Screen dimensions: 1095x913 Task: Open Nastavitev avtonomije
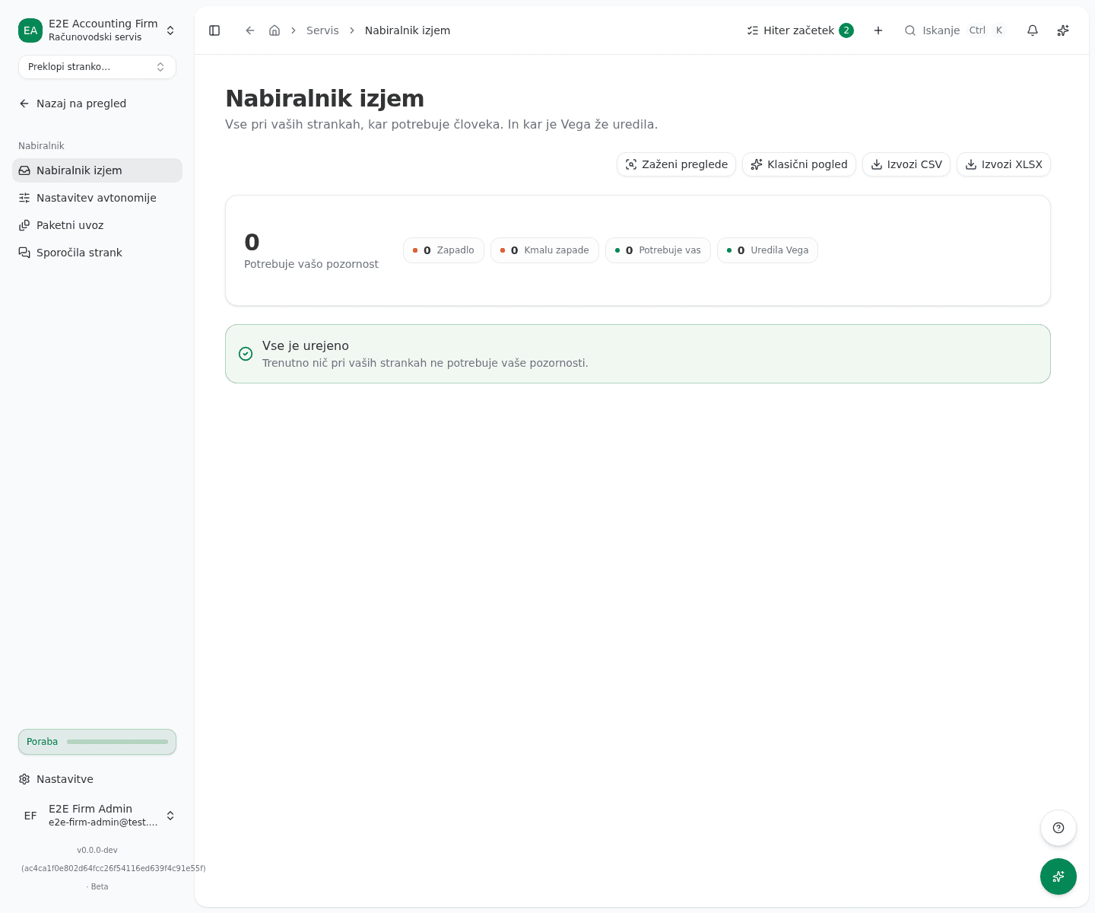pos(97,198)
